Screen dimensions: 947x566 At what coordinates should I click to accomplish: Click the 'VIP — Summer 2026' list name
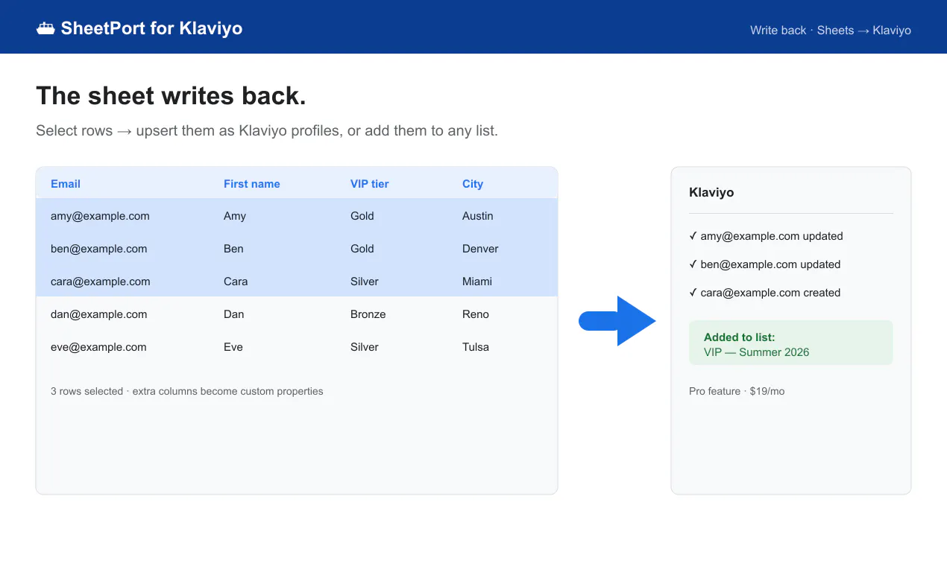(x=756, y=352)
